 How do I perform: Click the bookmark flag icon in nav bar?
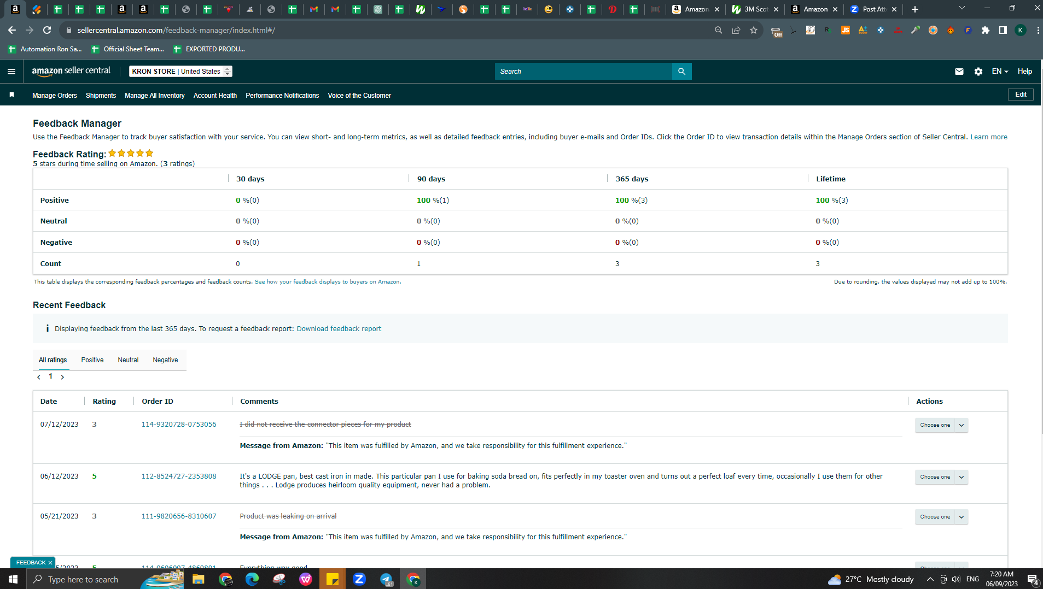11,95
